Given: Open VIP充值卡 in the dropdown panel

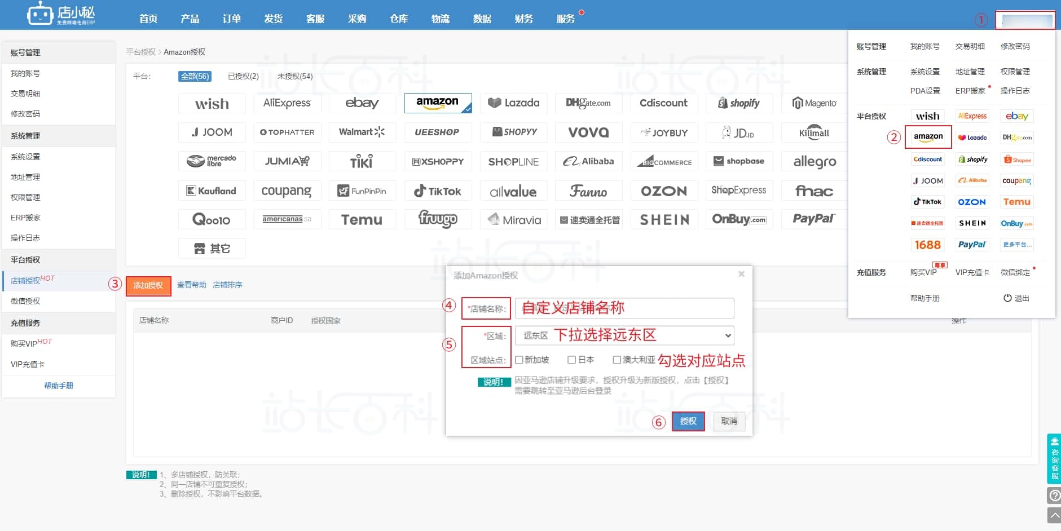Looking at the screenshot, I should [x=972, y=272].
